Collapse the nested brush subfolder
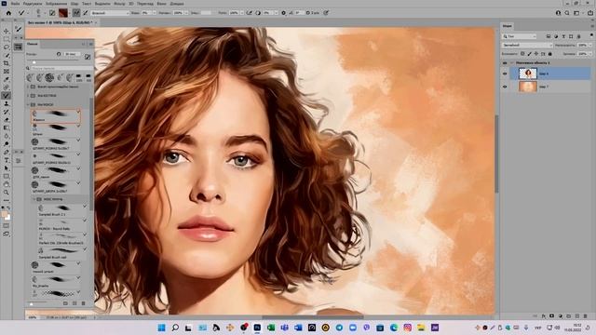The height and width of the screenshot is (335, 596). click(34, 199)
